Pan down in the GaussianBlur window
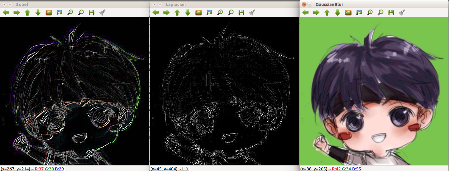The height and width of the screenshot is (171, 449). 338,12
